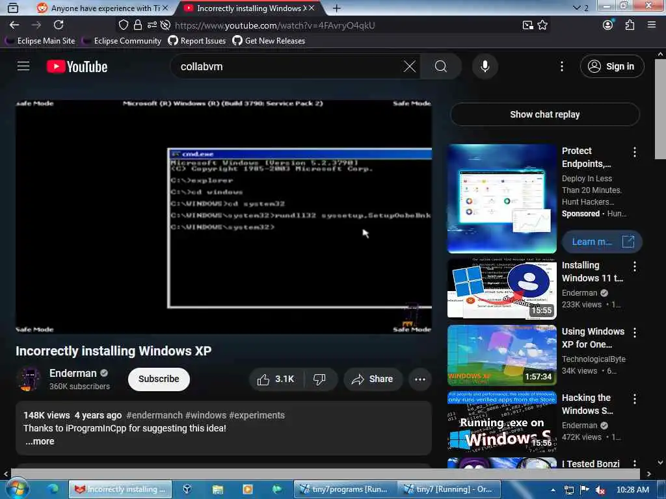
Task: Expand the list all tabs chevron
Action: (x=576, y=8)
